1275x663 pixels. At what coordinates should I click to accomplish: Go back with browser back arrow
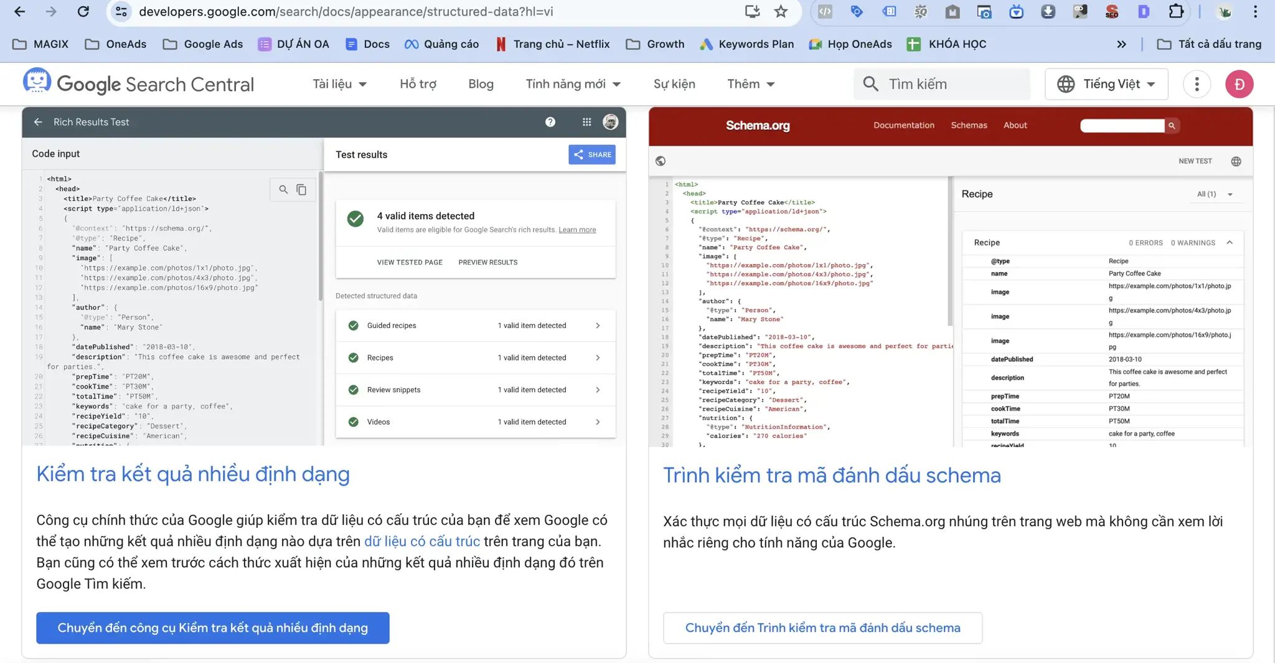coord(20,11)
